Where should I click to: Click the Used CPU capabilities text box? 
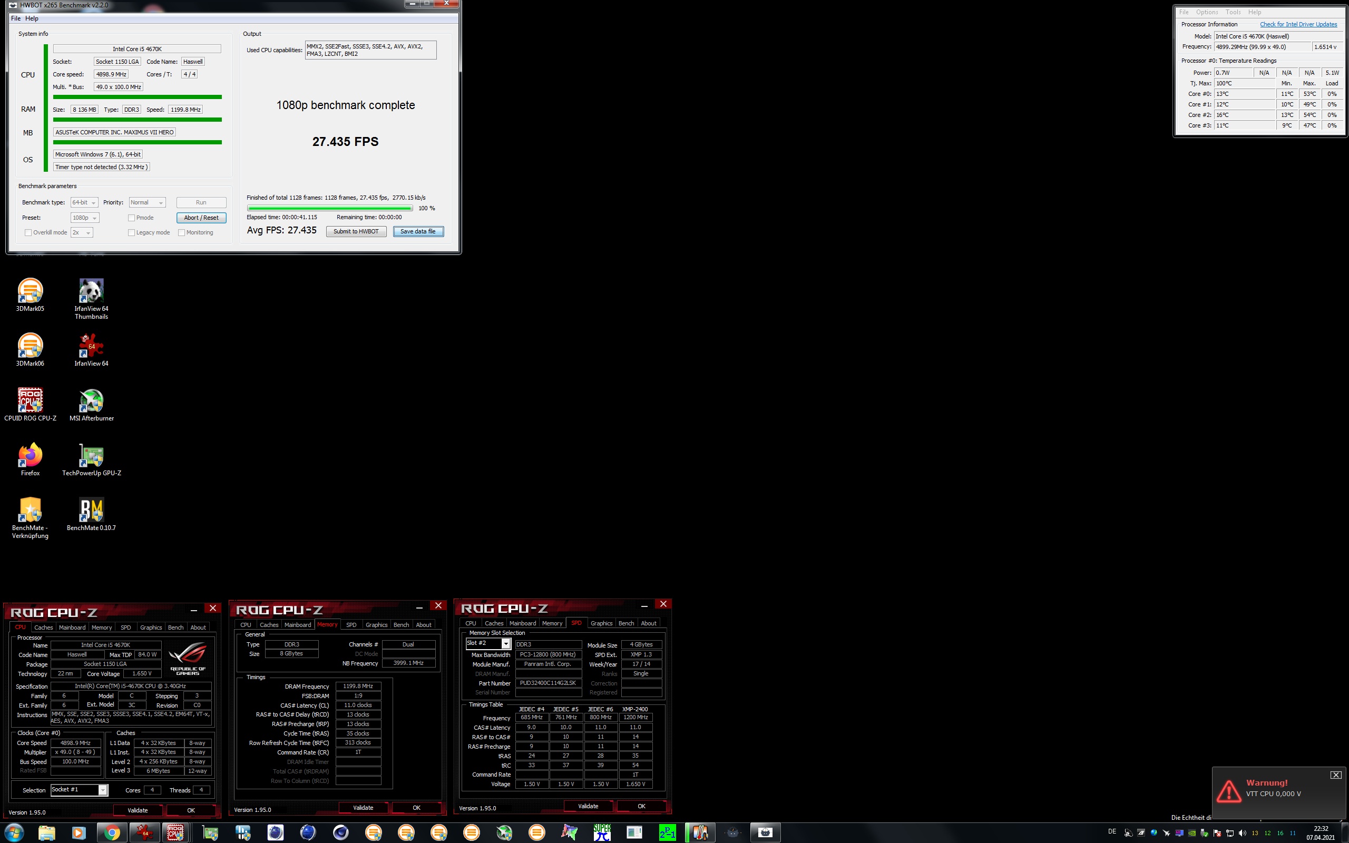(x=370, y=50)
